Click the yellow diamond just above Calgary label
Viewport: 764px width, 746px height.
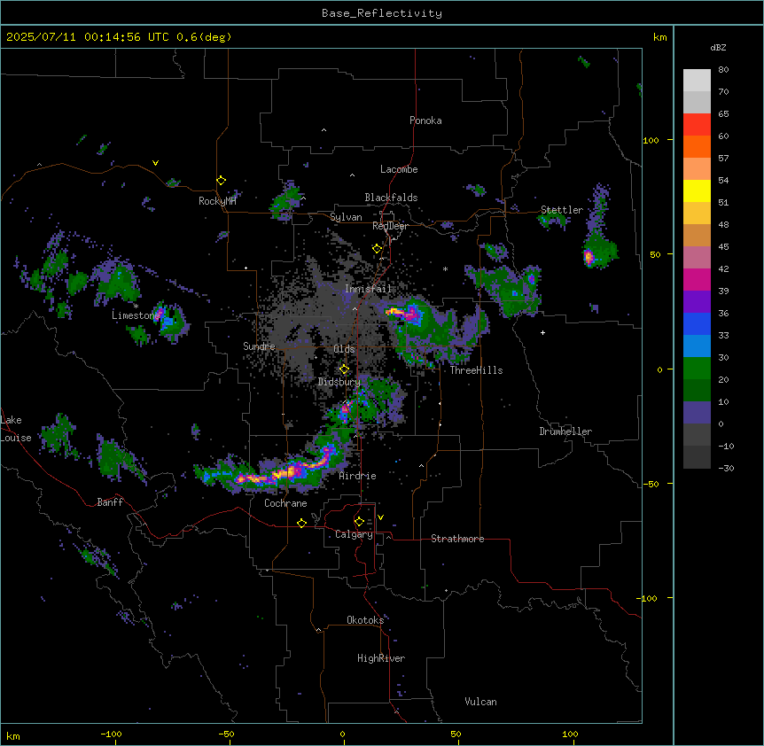[x=359, y=522]
